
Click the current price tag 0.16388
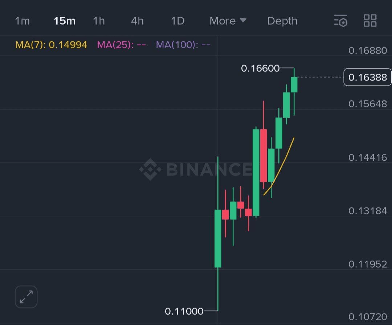coord(367,77)
